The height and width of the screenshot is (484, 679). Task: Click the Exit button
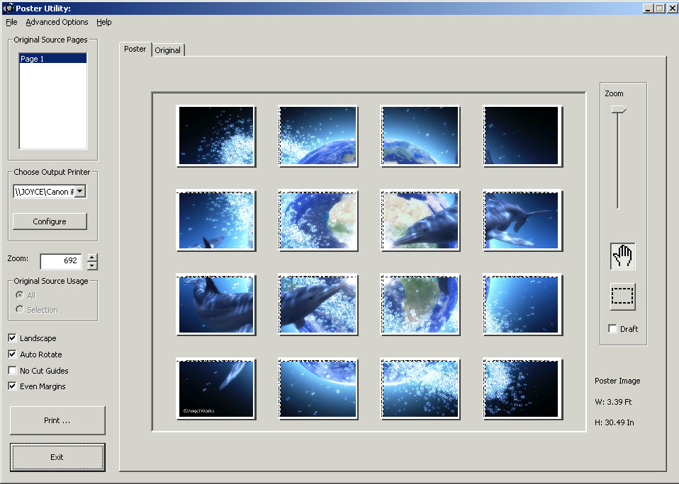click(x=57, y=457)
